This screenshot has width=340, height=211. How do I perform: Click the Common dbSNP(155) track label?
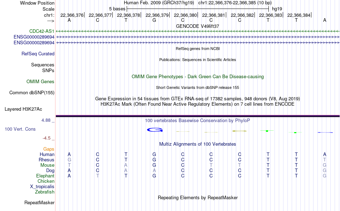(x=32, y=92)
